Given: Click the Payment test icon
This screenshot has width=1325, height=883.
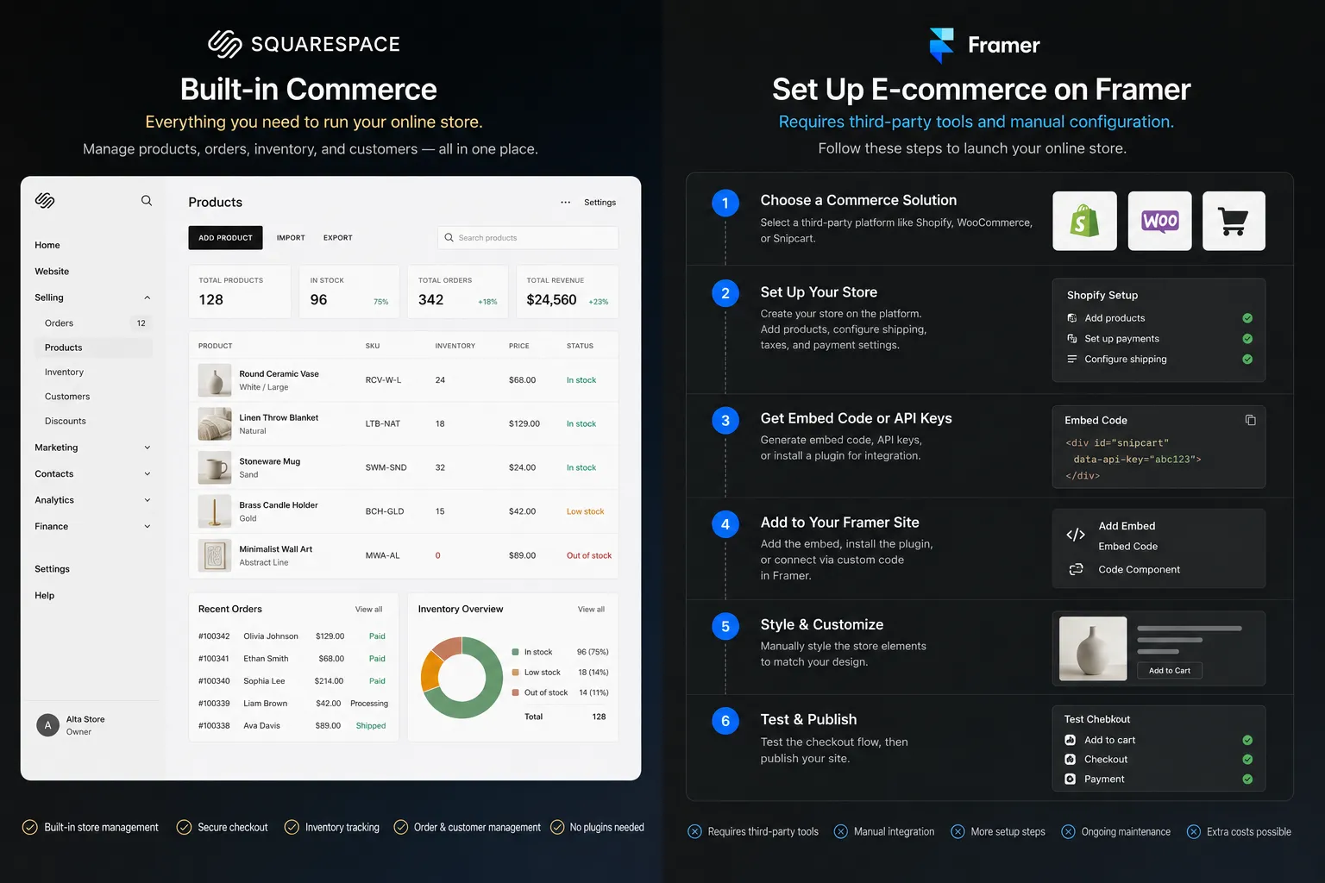Looking at the screenshot, I should point(1070,779).
